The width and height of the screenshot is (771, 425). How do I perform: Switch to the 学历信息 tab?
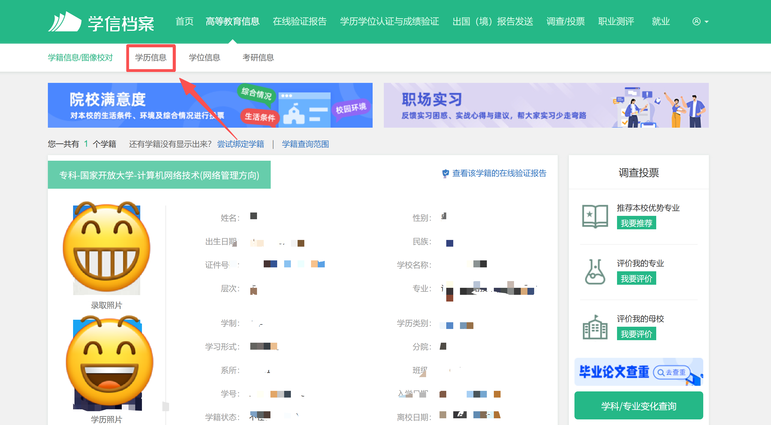[x=151, y=57]
